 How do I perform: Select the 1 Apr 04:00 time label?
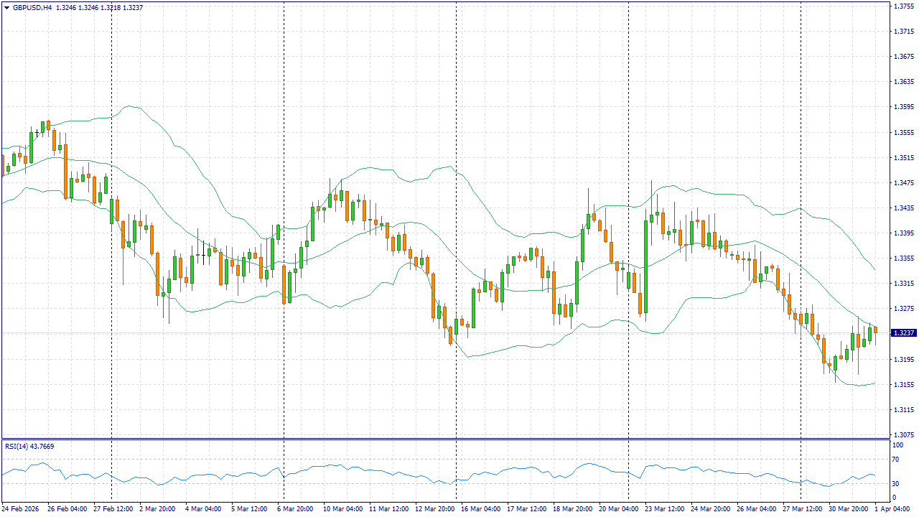click(x=892, y=508)
